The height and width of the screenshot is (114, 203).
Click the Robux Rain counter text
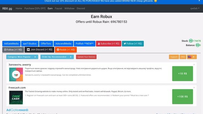pos(101,22)
